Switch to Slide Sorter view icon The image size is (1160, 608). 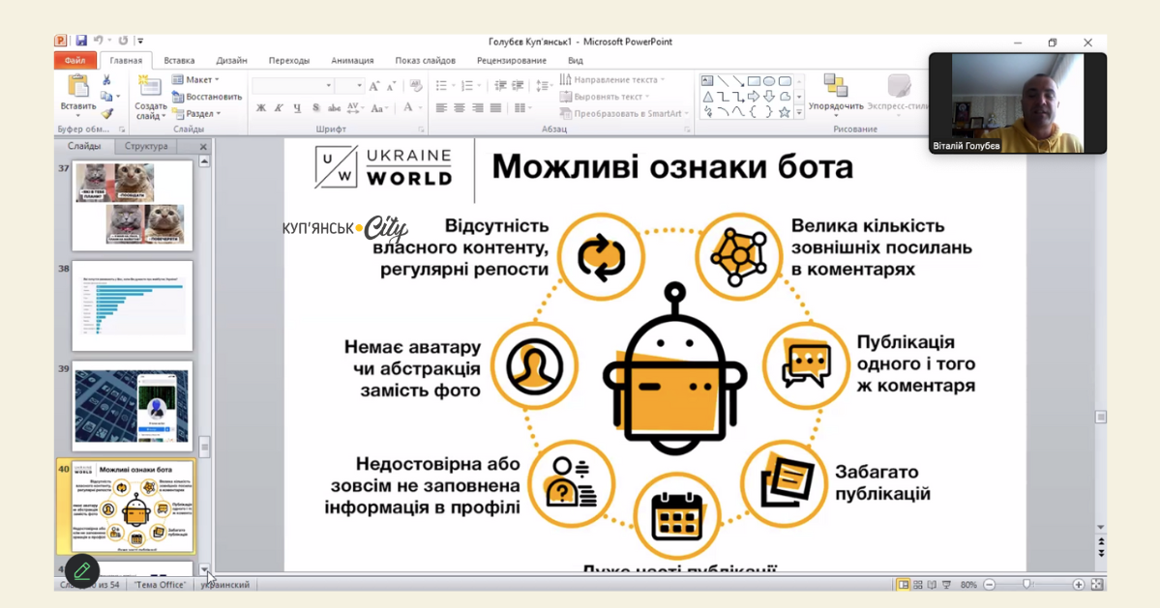point(917,585)
